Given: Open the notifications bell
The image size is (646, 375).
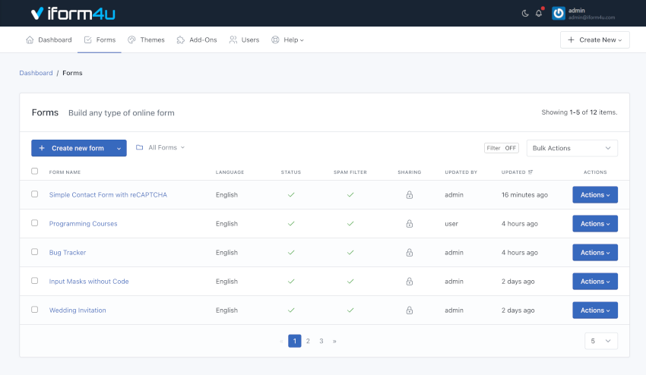Looking at the screenshot, I should tap(539, 14).
